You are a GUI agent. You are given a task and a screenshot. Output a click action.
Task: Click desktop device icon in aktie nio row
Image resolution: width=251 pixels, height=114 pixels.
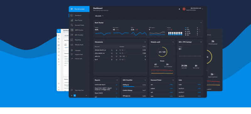[x=116, y=56]
